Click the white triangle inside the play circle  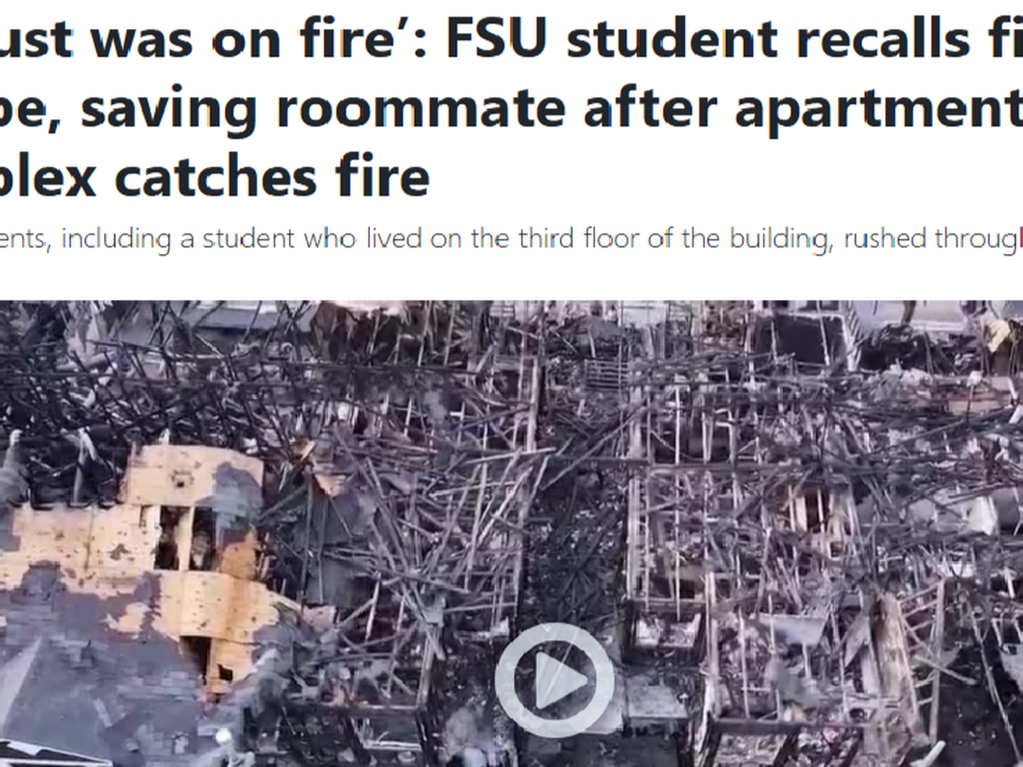559,679
